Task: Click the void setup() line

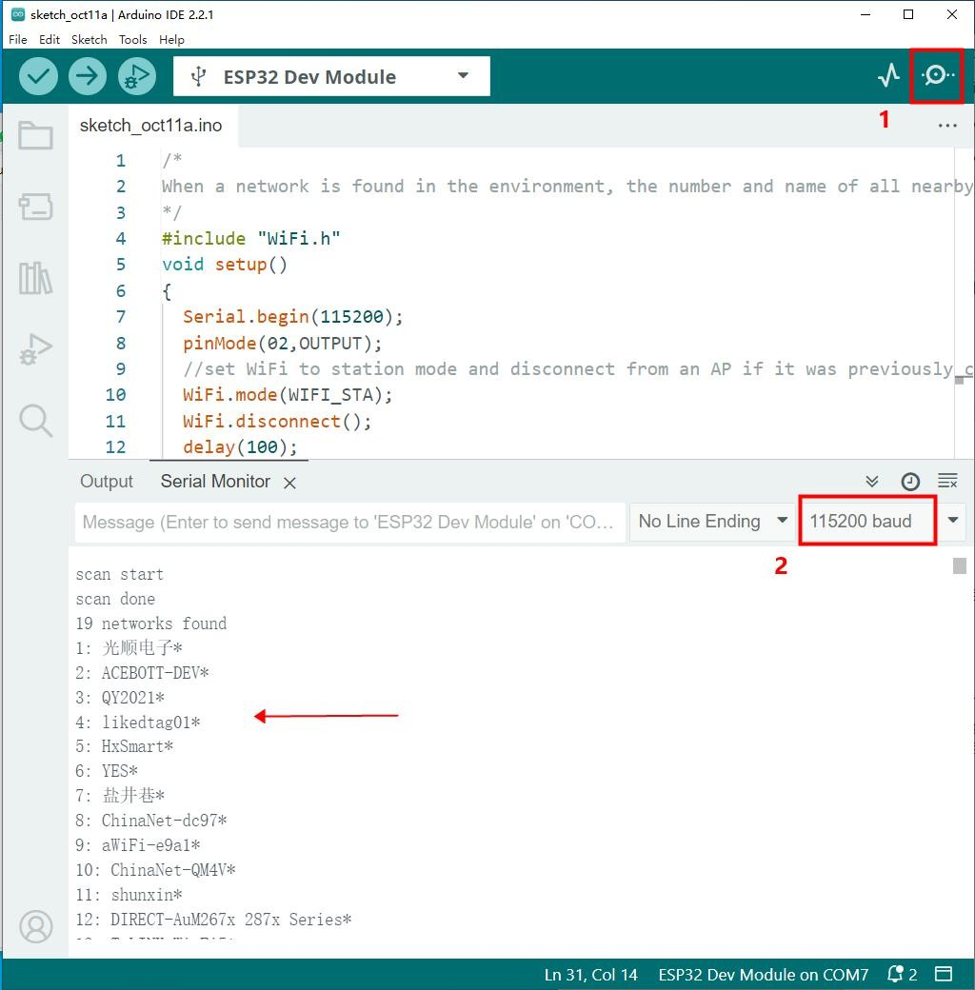Action: (x=225, y=265)
